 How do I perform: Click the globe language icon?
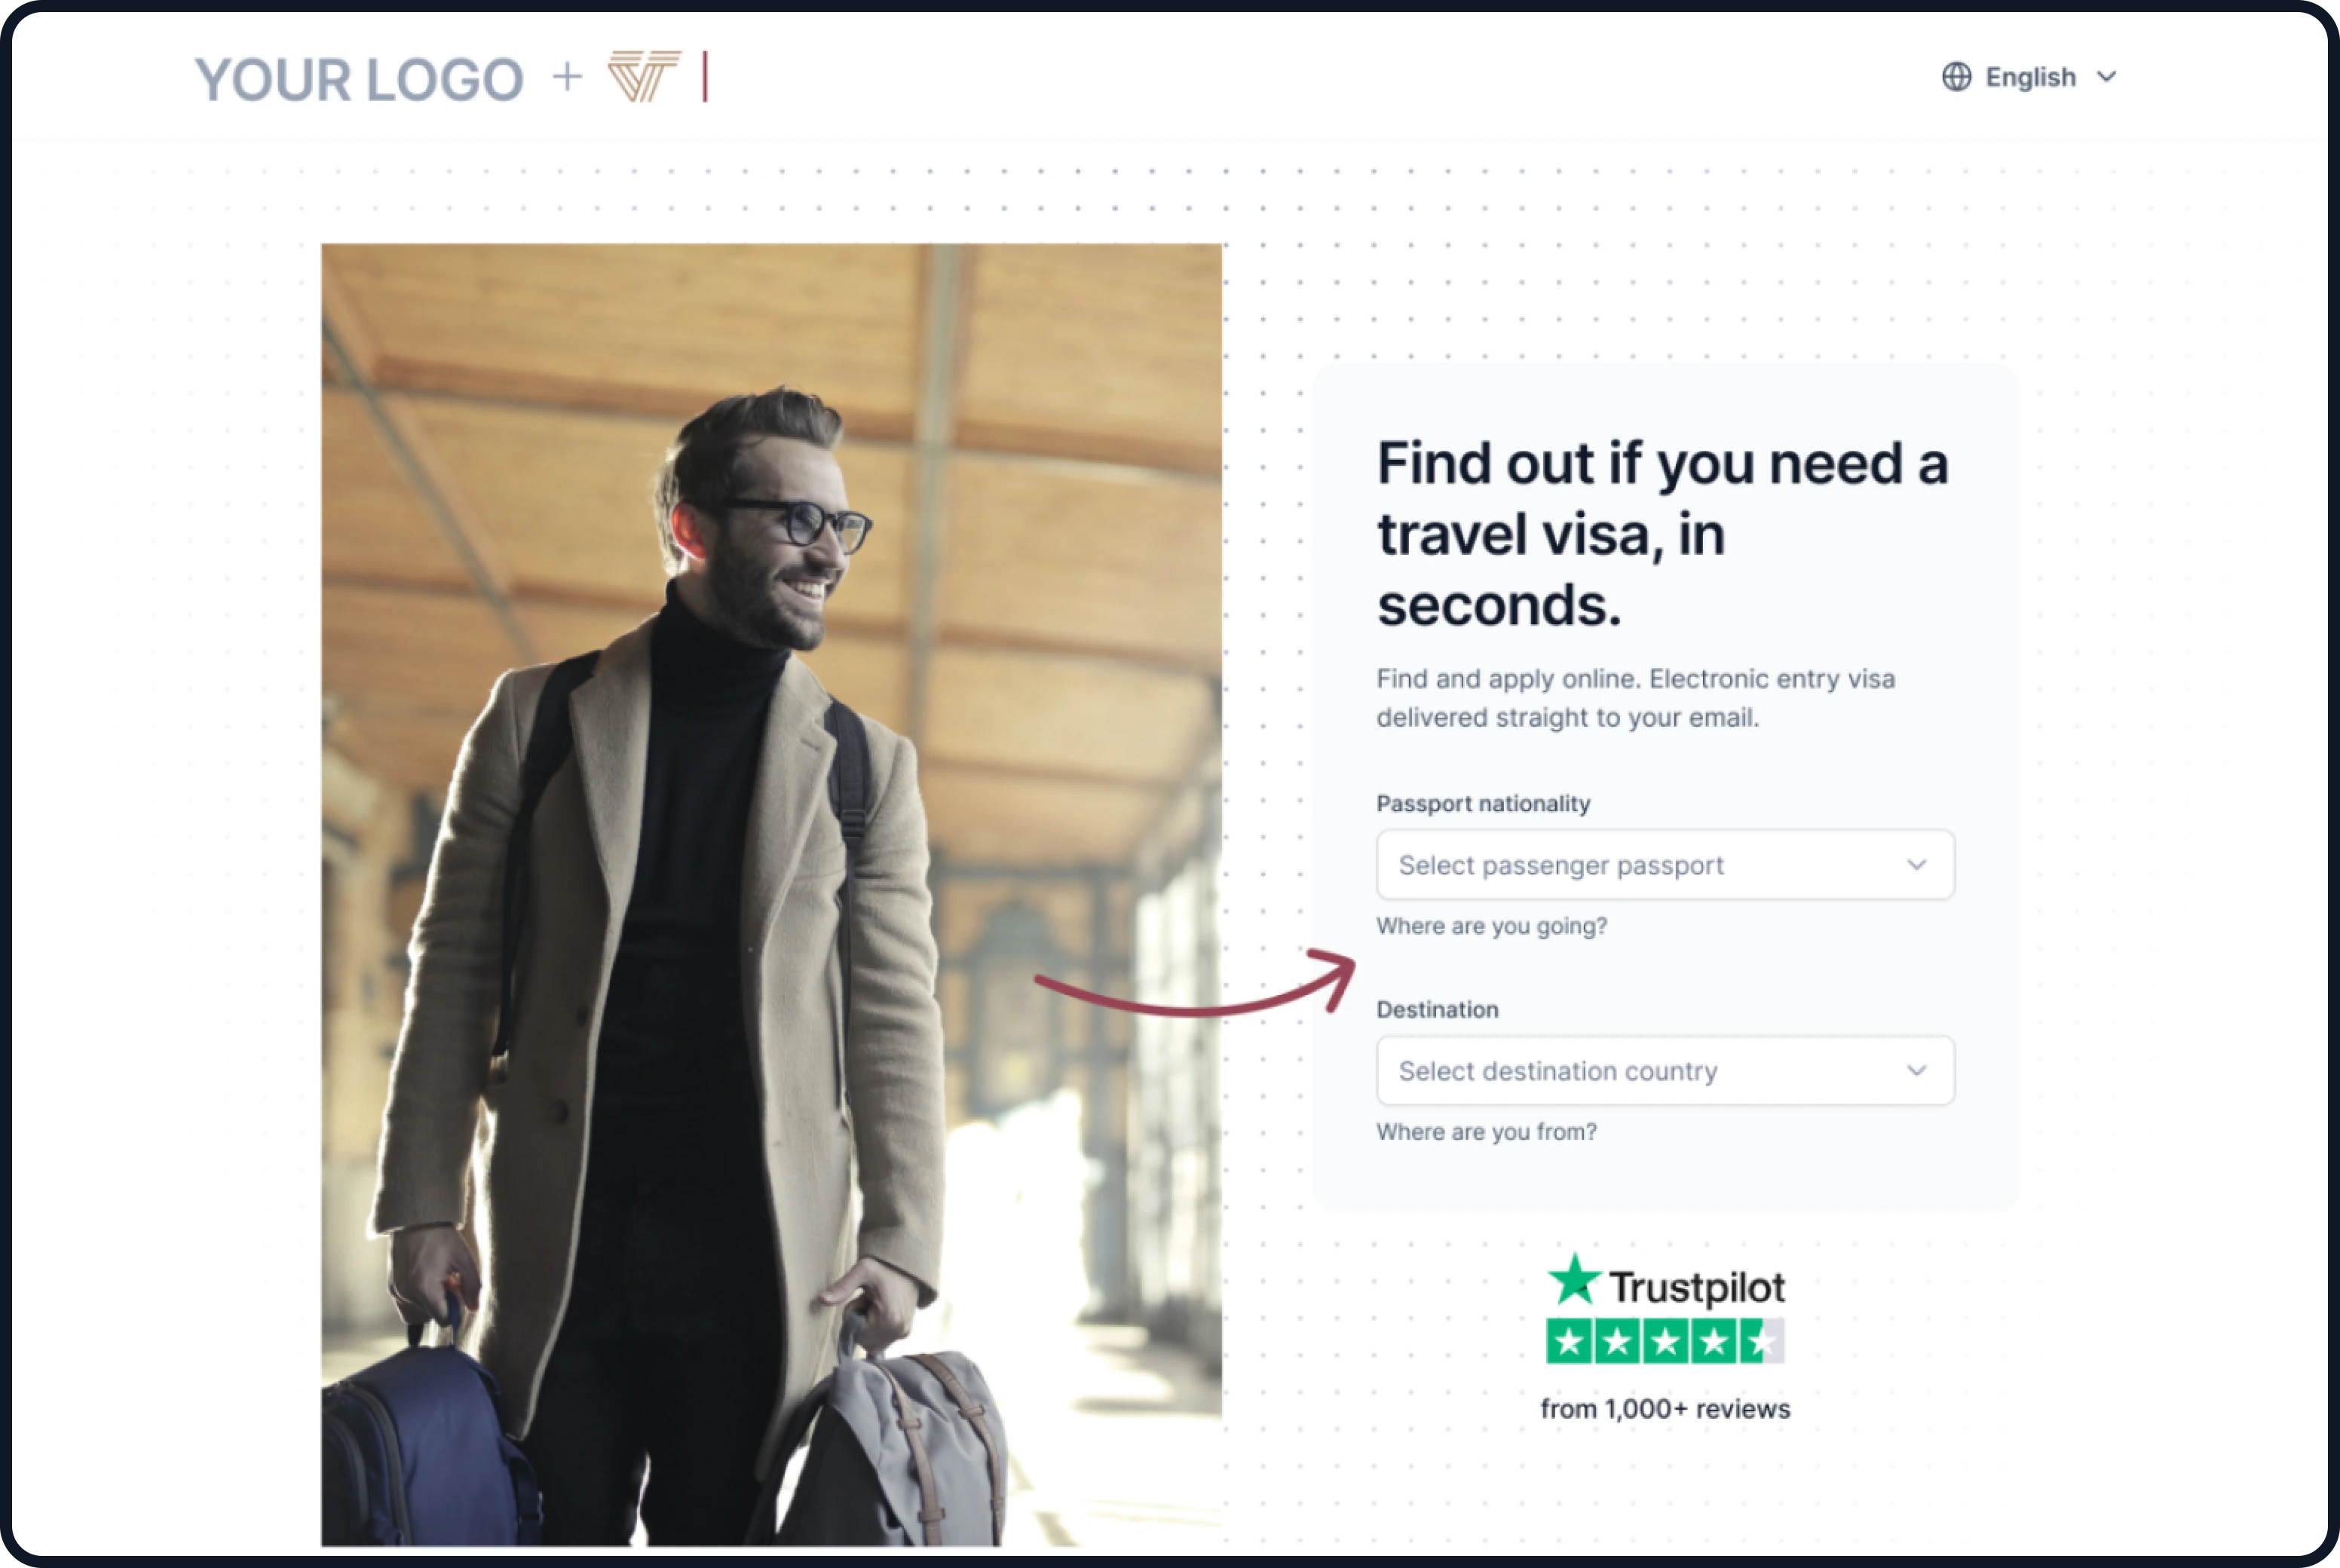[x=1956, y=77]
